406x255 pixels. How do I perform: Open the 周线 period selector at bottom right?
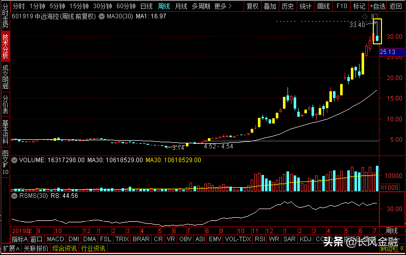coord(392,231)
